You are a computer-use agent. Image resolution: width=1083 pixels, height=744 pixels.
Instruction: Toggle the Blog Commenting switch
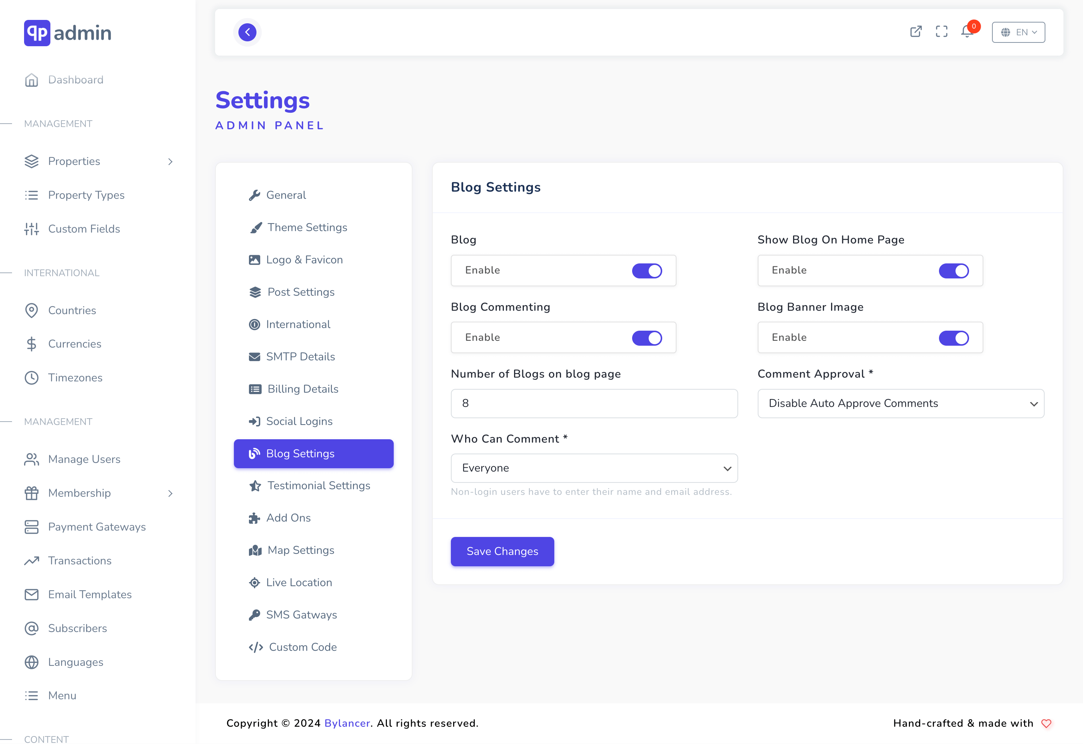pos(647,338)
